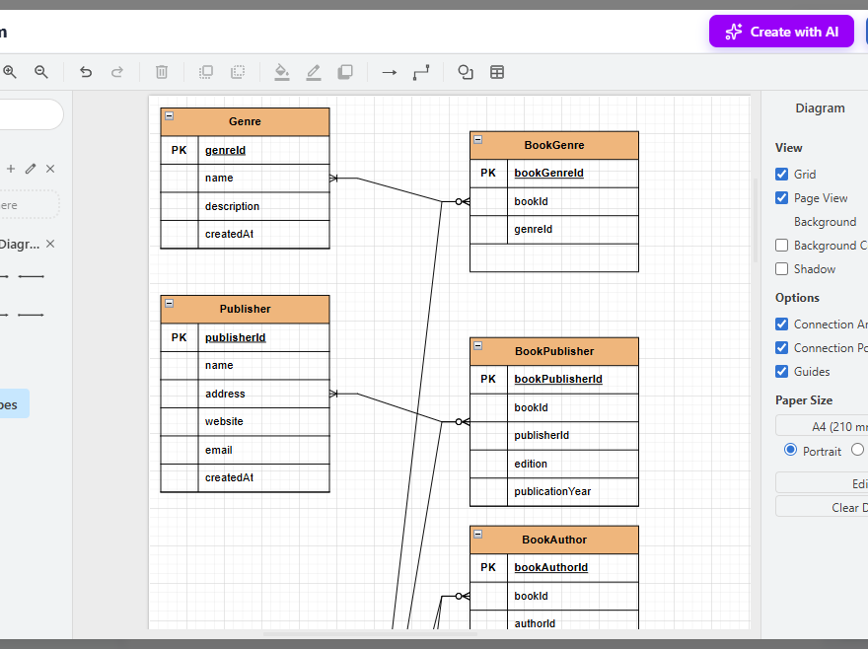Open the table insert icon on the toolbar
Viewport: 868px width, 649px height.
(497, 72)
